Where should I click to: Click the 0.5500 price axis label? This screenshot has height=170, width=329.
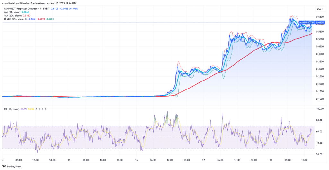pos(320,32)
